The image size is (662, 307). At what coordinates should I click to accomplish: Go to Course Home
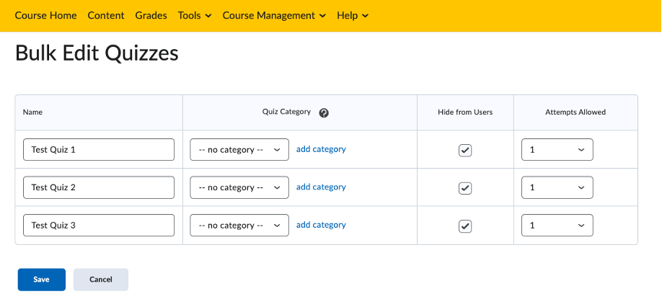(45, 16)
